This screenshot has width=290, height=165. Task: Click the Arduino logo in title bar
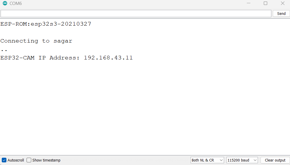pos(5,3)
